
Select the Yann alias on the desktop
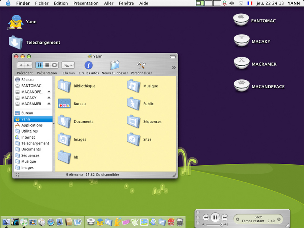(x=16, y=22)
